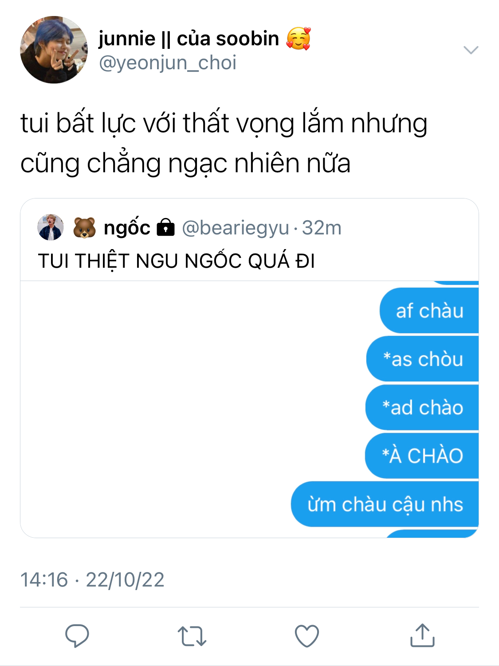Open quoted text TUI THIỆT NGU NGỐC QUÁ ĐI
The height and width of the screenshot is (666, 499).
click(x=177, y=261)
